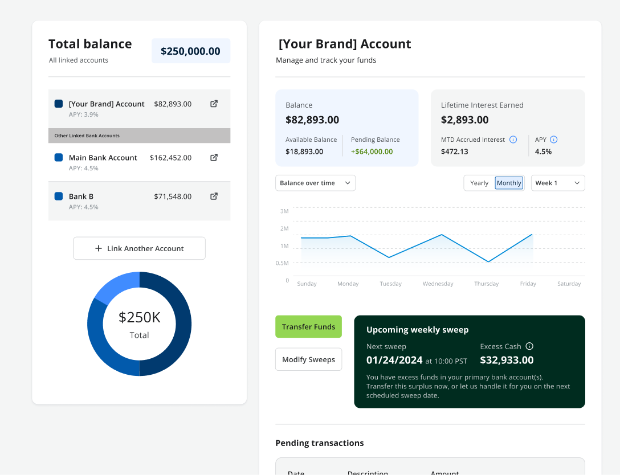Image resolution: width=620 pixels, height=475 pixels.
Task: Click the $2,893.00 lifetime interest value
Action: 464,120
